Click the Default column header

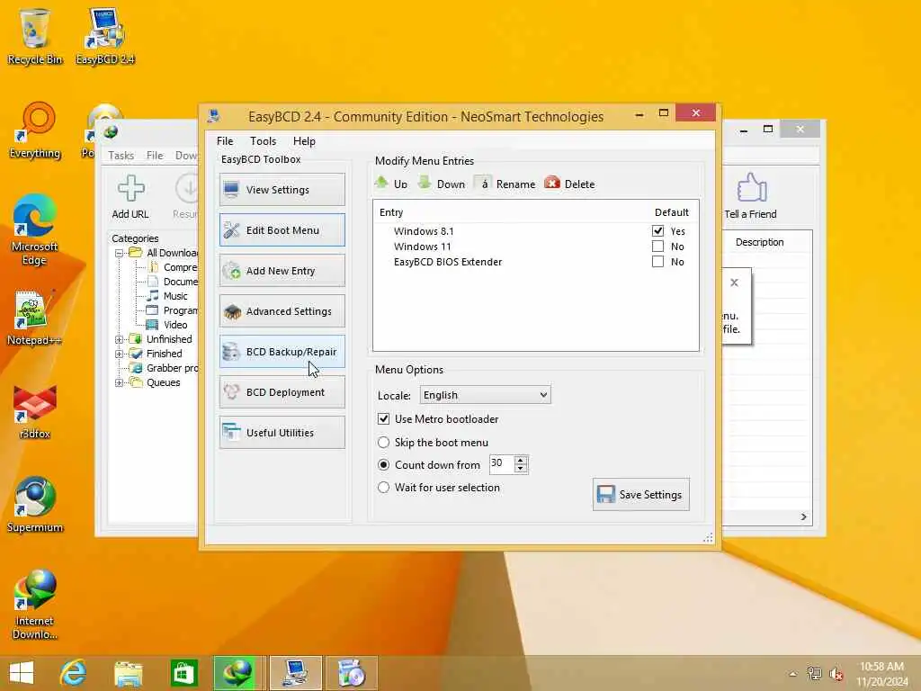671,212
